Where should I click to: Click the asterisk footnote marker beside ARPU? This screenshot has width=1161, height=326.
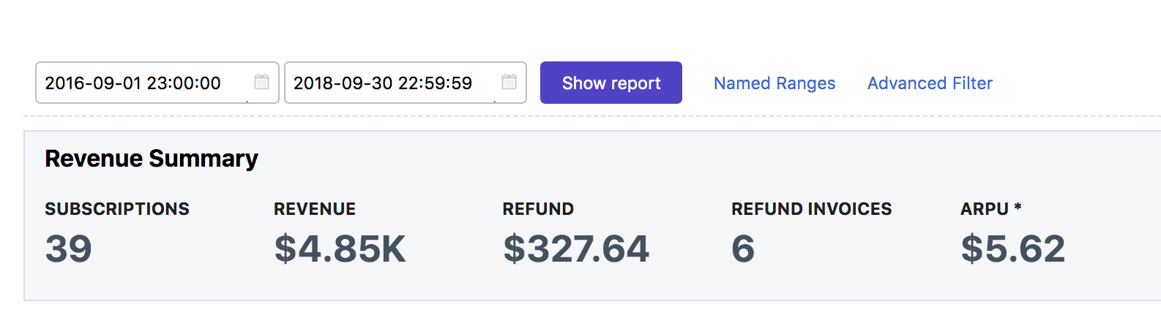pos(1018,207)
